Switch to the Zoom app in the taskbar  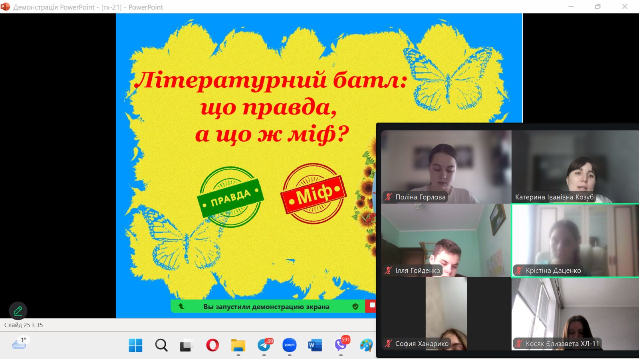click(290, 345)
